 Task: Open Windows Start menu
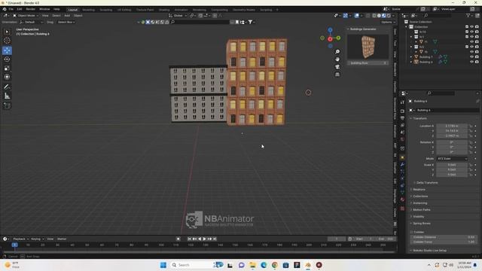163,265
